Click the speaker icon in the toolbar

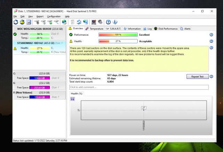100,22
